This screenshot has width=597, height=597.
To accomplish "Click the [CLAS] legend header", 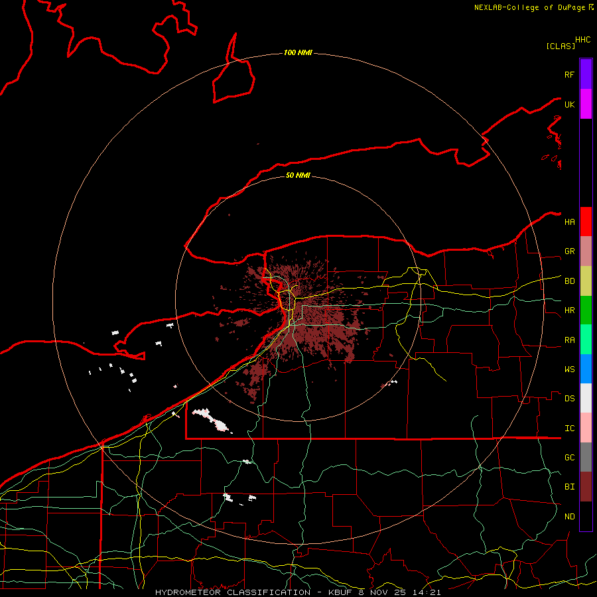I will (x=561, y=46).
